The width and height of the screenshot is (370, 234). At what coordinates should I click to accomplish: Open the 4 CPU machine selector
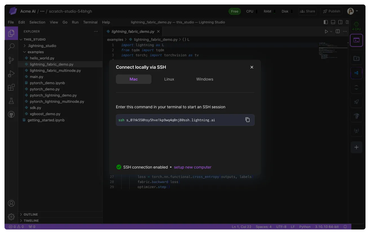pos(356,26)
